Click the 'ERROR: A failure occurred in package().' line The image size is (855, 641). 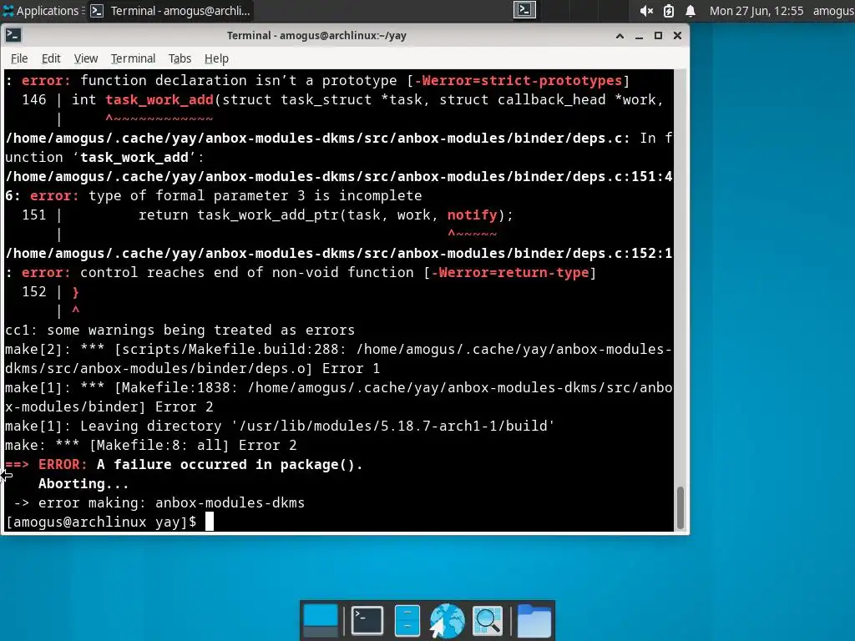click(x=184, y=464)
